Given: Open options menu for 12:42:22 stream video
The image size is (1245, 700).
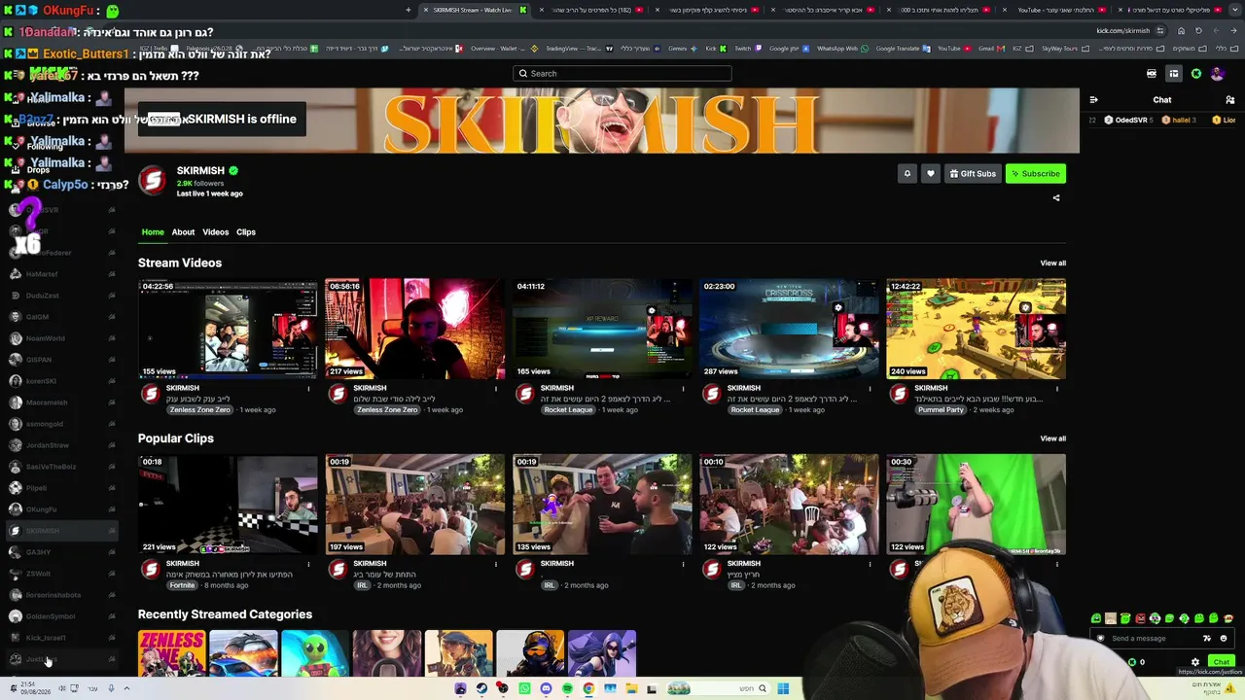Looking at the screenshot, I should click(x=1057, y=389).
